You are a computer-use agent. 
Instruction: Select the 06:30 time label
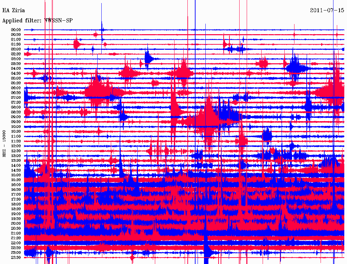pos(16,93)
